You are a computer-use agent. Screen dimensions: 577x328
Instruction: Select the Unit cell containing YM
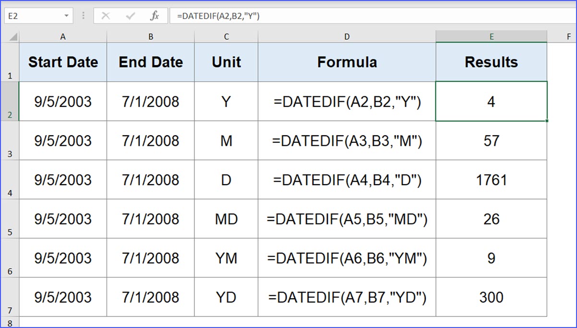coord(226,258)
